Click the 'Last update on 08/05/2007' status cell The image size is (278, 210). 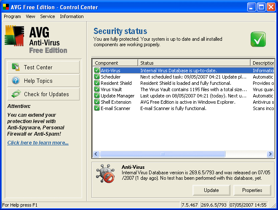point(193,96)
